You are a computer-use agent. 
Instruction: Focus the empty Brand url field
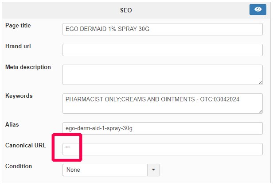pos(162,50)
